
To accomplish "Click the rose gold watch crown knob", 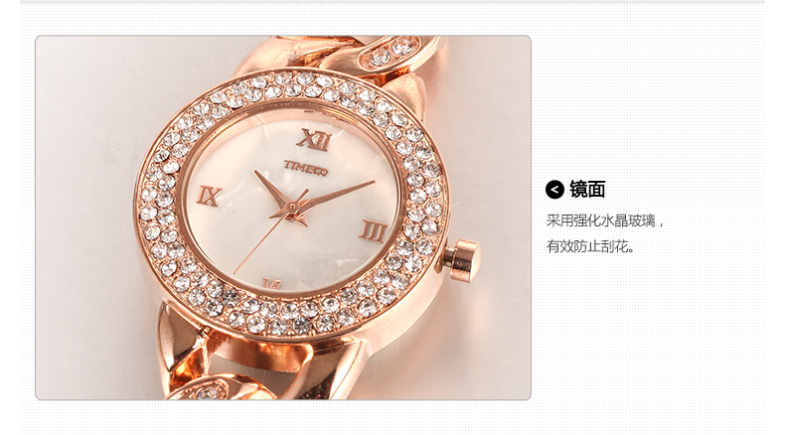I will 462,260.
